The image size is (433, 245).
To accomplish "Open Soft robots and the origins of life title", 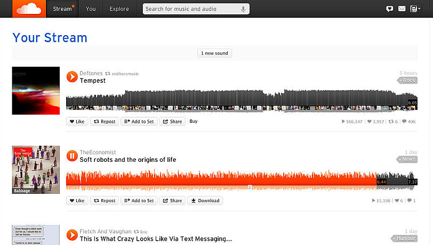I will [128, 160].
